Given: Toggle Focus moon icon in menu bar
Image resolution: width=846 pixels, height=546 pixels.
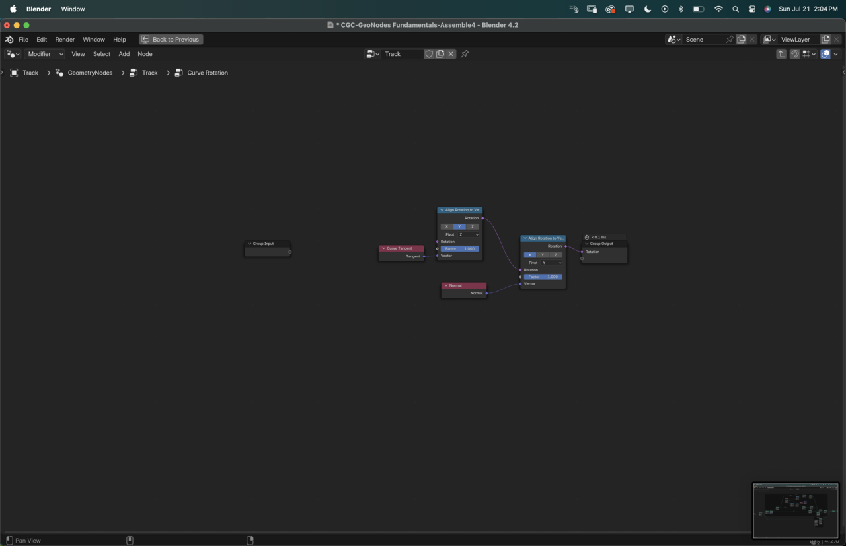Looking at the screenshot, I should 648,9.
